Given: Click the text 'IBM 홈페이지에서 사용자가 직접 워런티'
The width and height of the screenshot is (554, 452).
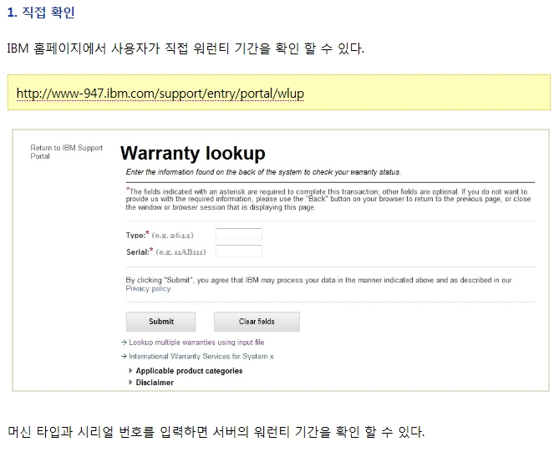Looking at the screenshot, I should (119, 48).
